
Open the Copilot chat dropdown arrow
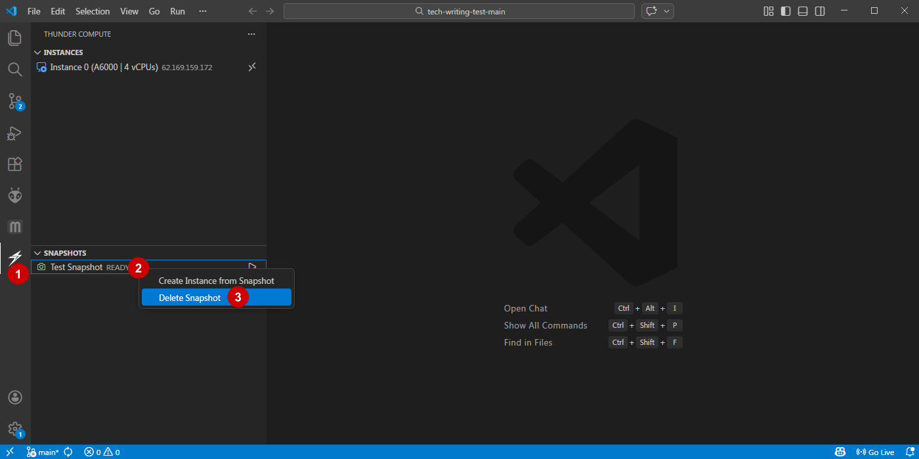(667, 11)
